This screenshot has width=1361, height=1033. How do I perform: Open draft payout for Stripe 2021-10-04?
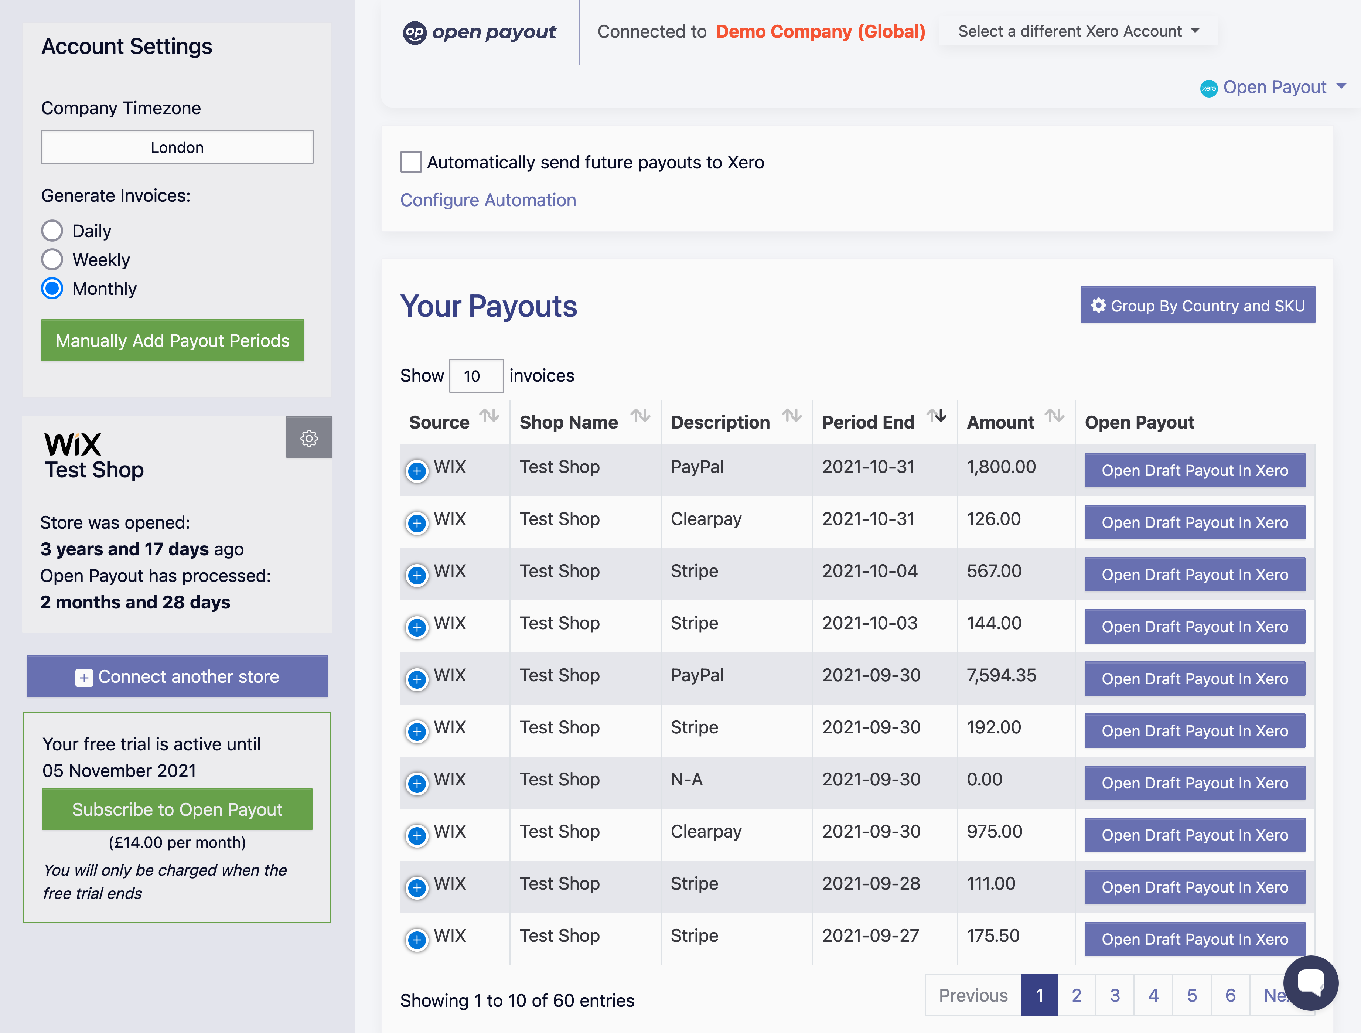tap(1195, 575)
